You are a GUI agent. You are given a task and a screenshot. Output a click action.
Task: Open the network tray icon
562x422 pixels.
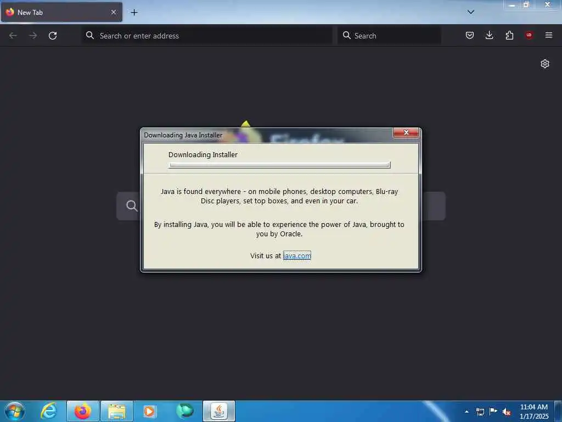pyautogui.click(x=480, y=412)
